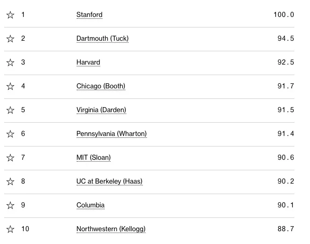Follow the Harvard link

[x=88, y=62]
